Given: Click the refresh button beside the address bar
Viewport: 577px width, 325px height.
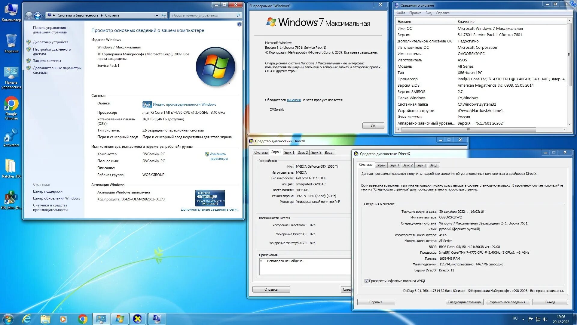Looking at the screenshot, I should click(164, 15).
